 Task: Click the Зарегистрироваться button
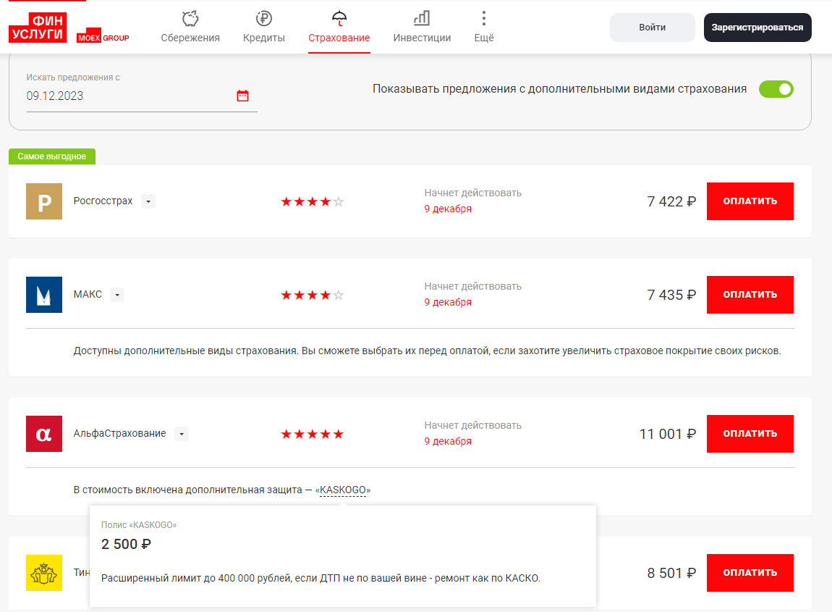[x=757, y=28]
